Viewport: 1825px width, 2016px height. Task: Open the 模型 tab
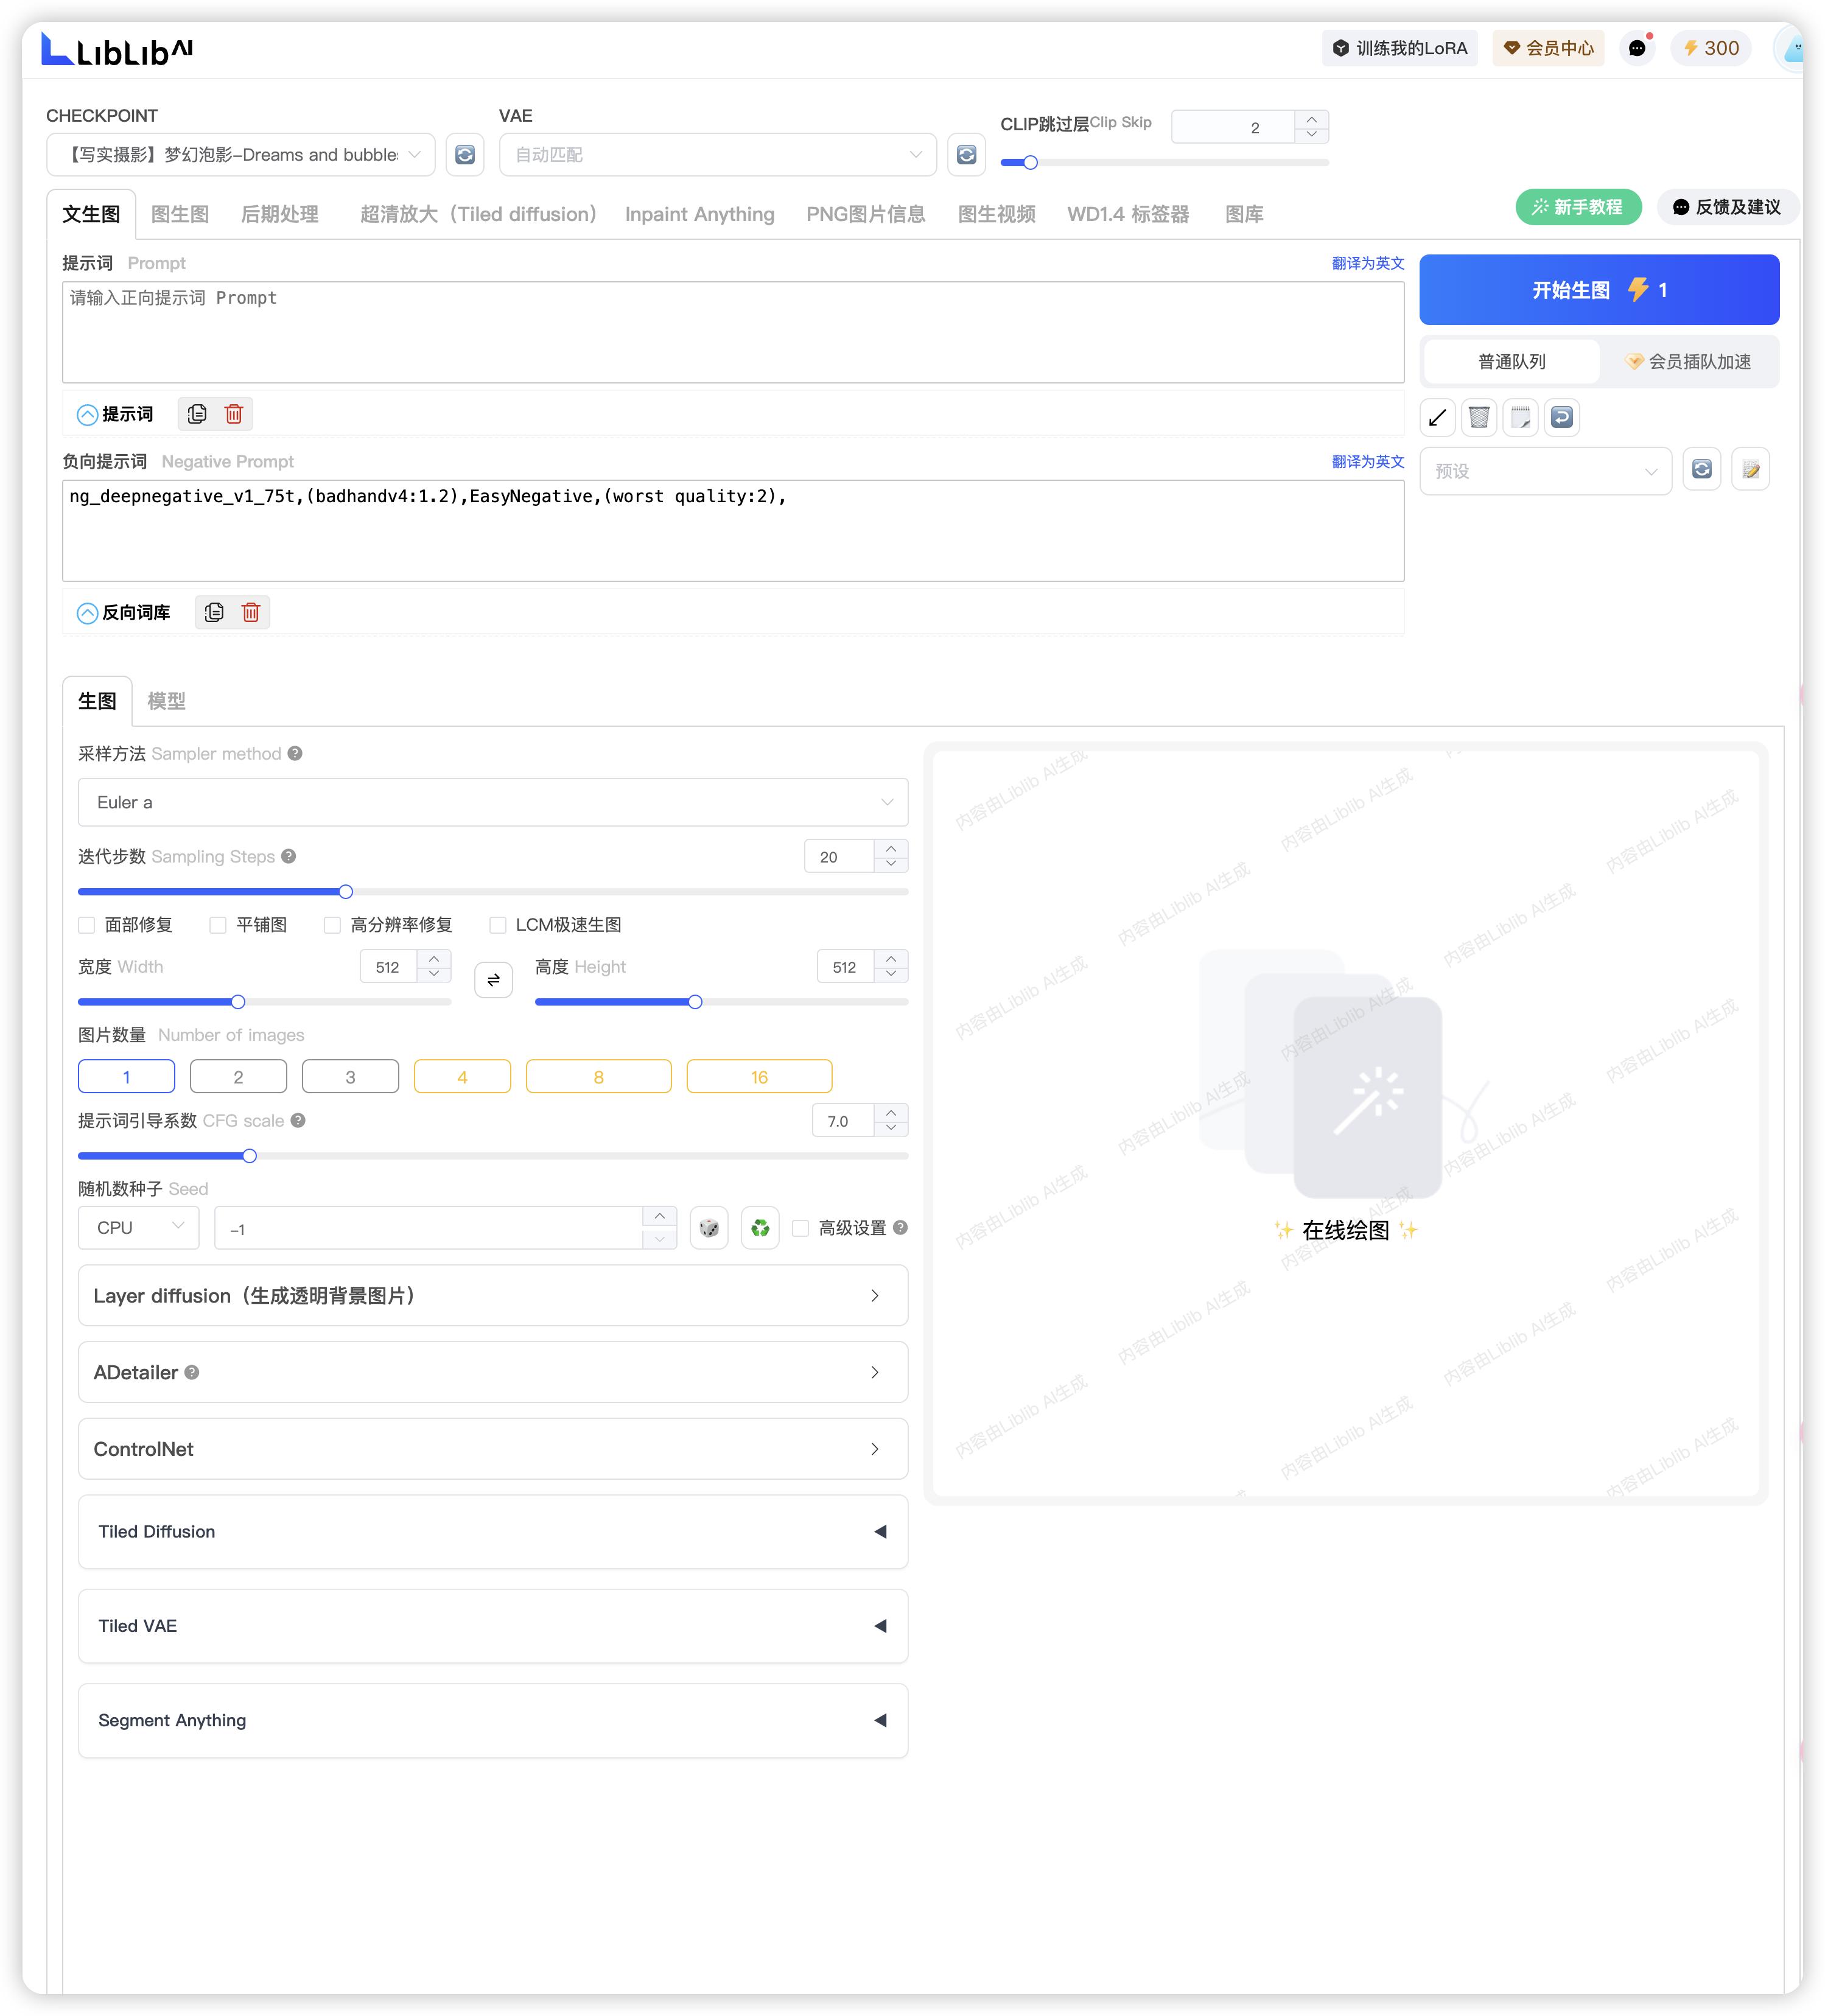click(166, 701)
